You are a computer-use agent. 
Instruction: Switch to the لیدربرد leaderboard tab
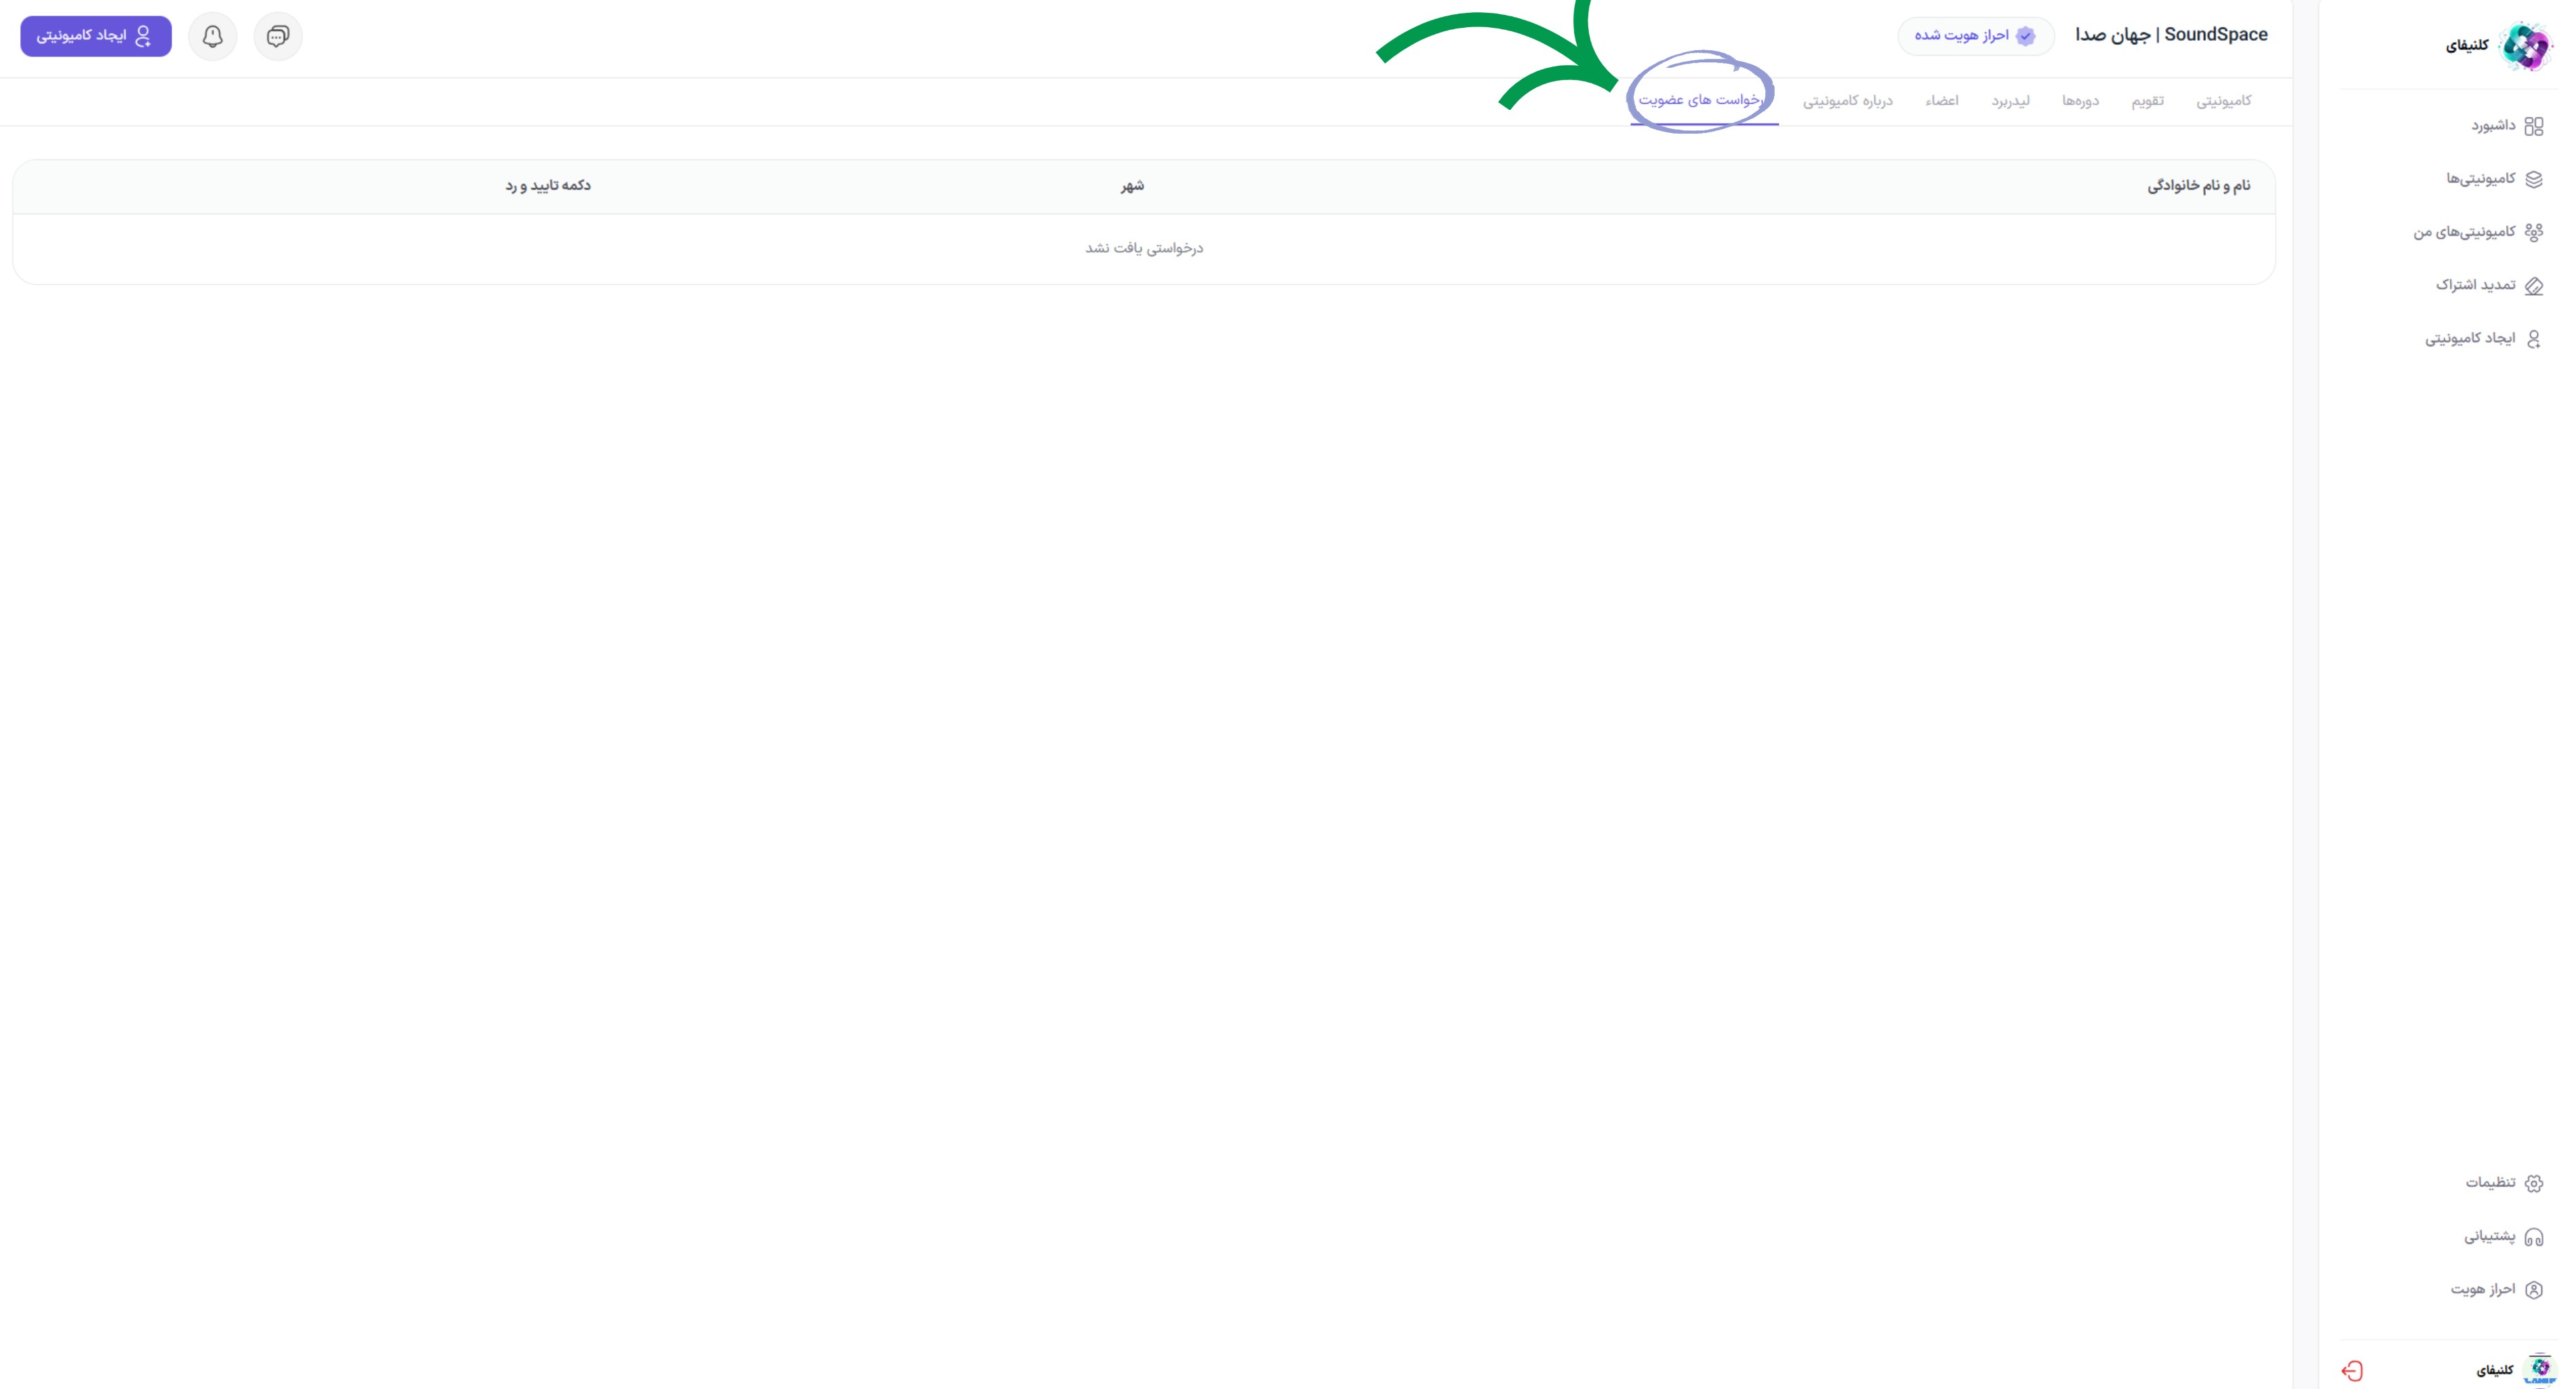click(2010, 101)
